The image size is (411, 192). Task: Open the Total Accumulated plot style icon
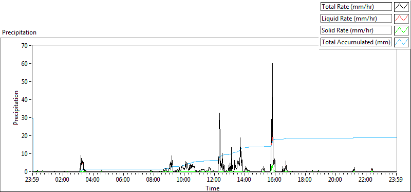click(401, 42)
